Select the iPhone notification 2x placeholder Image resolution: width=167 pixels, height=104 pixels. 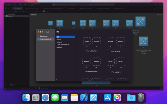pyautogui.click(x=86, y=62)
